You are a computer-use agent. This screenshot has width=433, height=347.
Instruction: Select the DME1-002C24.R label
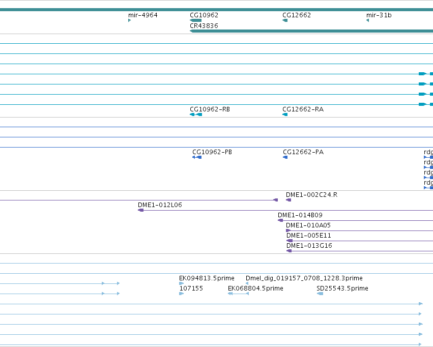click(311, 195)
